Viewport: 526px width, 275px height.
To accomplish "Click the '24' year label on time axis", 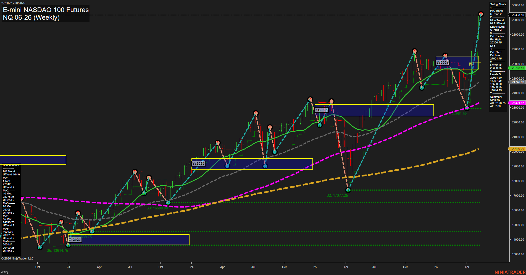I will [x=192, y=267].
